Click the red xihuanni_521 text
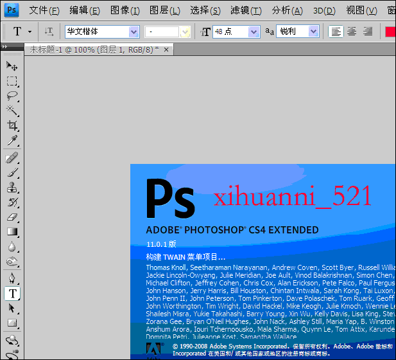 293,196
